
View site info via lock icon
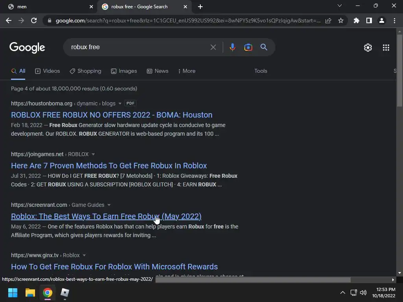(x=49, y=20)
